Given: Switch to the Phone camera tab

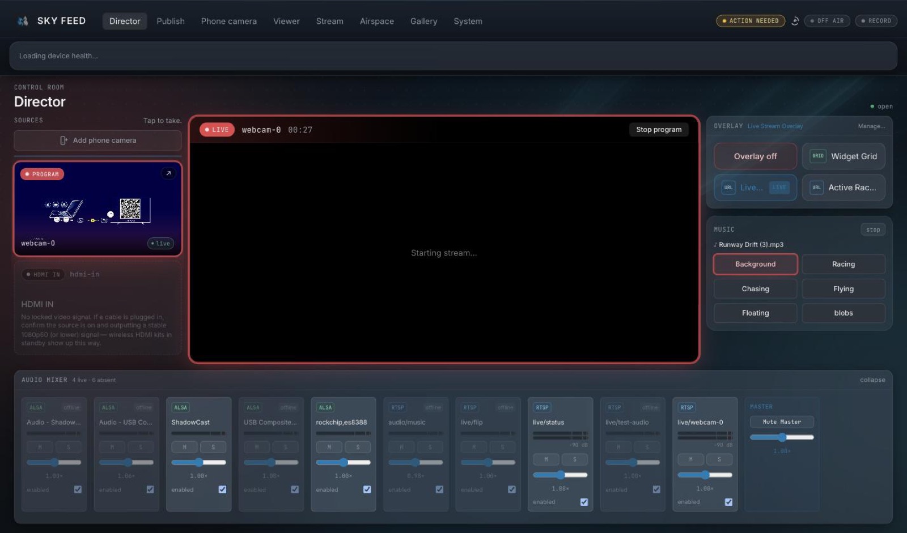Looking at the screenshot, I should pyautogui.click(x=228, y=21).
